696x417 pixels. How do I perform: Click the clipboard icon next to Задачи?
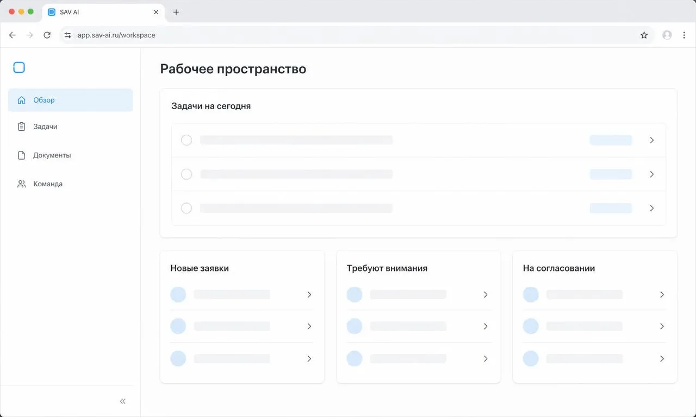coord(22,127)
